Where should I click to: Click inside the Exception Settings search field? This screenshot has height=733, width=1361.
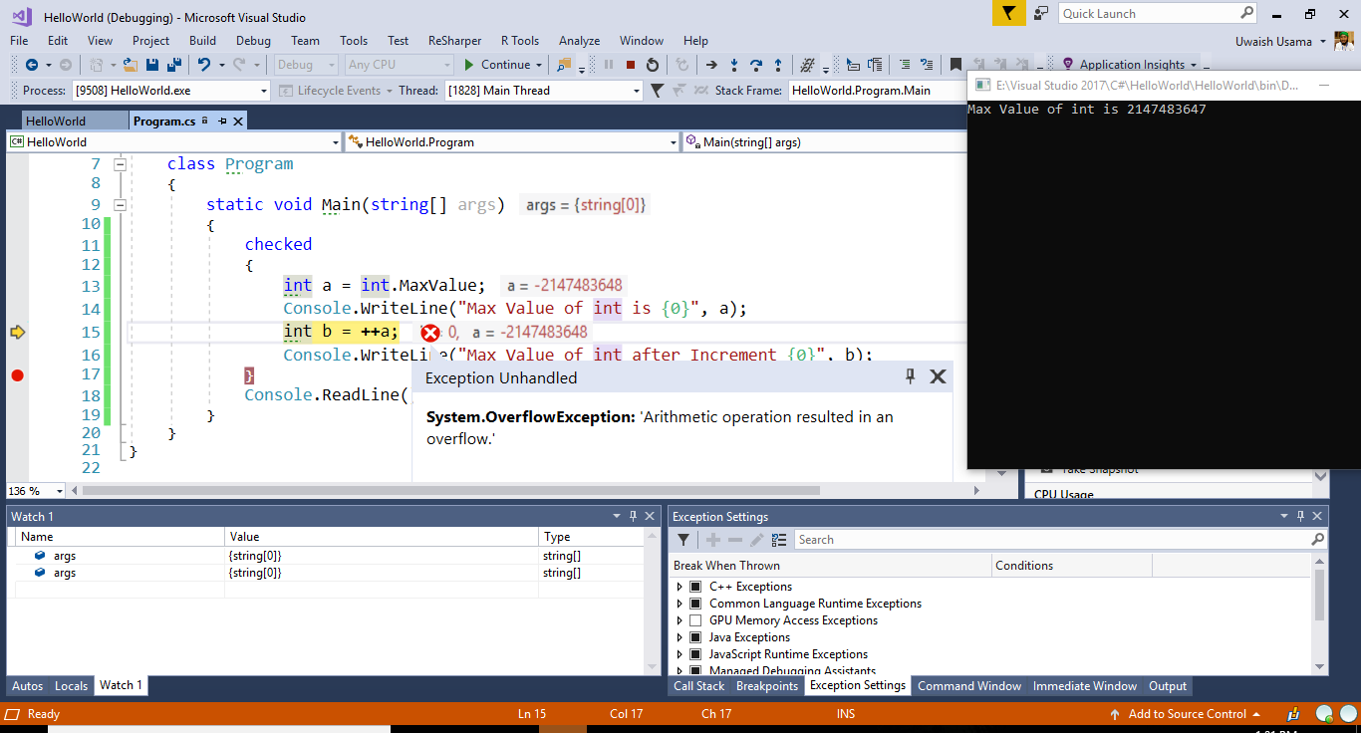pyautogui.click(x=1056, y=539)
